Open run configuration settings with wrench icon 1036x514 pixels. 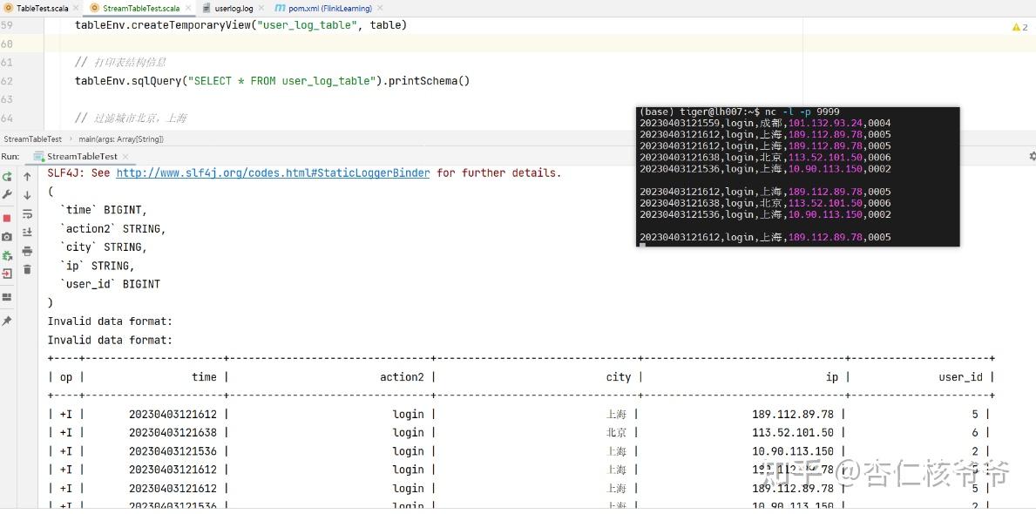[x=9, y=193]
